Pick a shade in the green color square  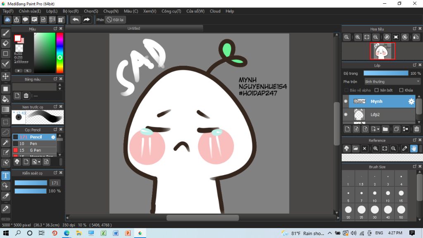click(45, 53)
